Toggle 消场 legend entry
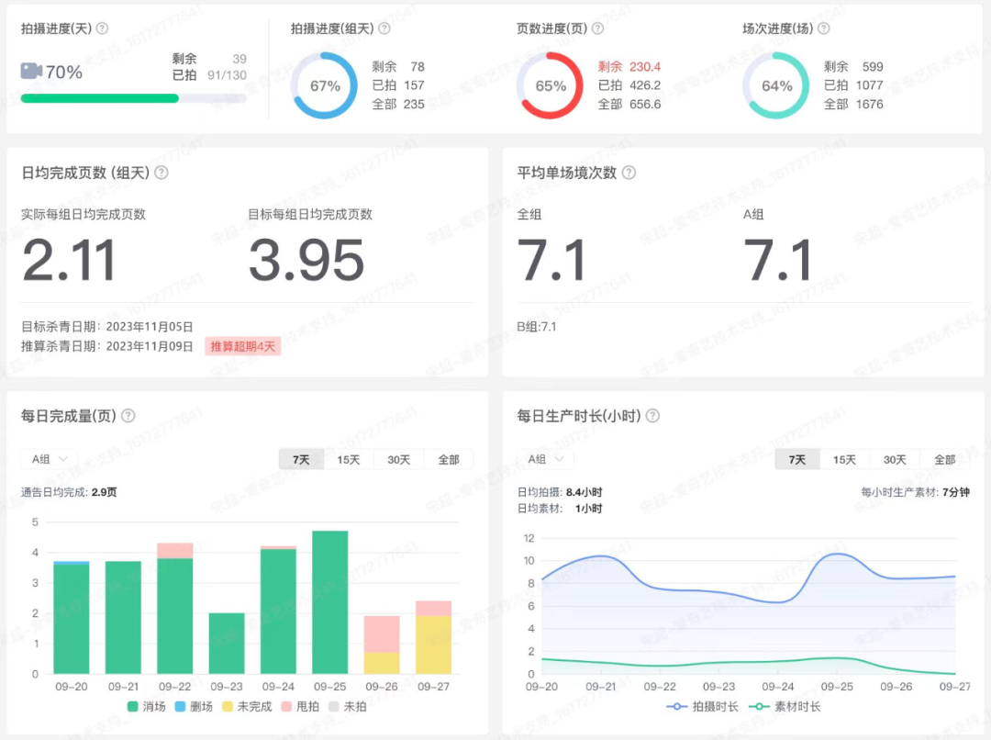This screenshot has height=740, width=991. coord(147,706)
